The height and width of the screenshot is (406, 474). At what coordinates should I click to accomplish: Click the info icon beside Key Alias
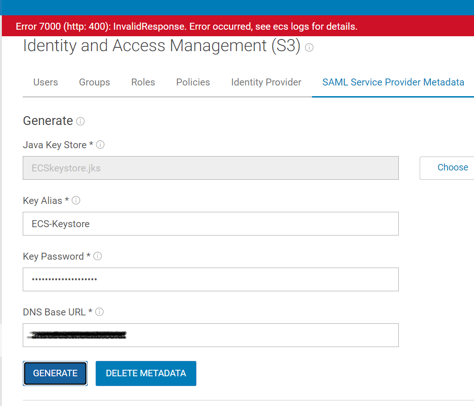point(75,200)
